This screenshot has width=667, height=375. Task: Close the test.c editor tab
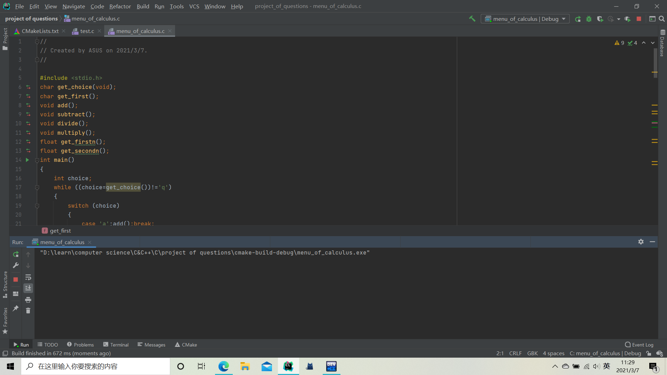pyautogui.click(x=99, y=31)
